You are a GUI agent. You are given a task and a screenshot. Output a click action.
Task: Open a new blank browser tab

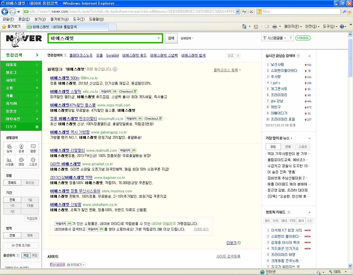point(113,27)
